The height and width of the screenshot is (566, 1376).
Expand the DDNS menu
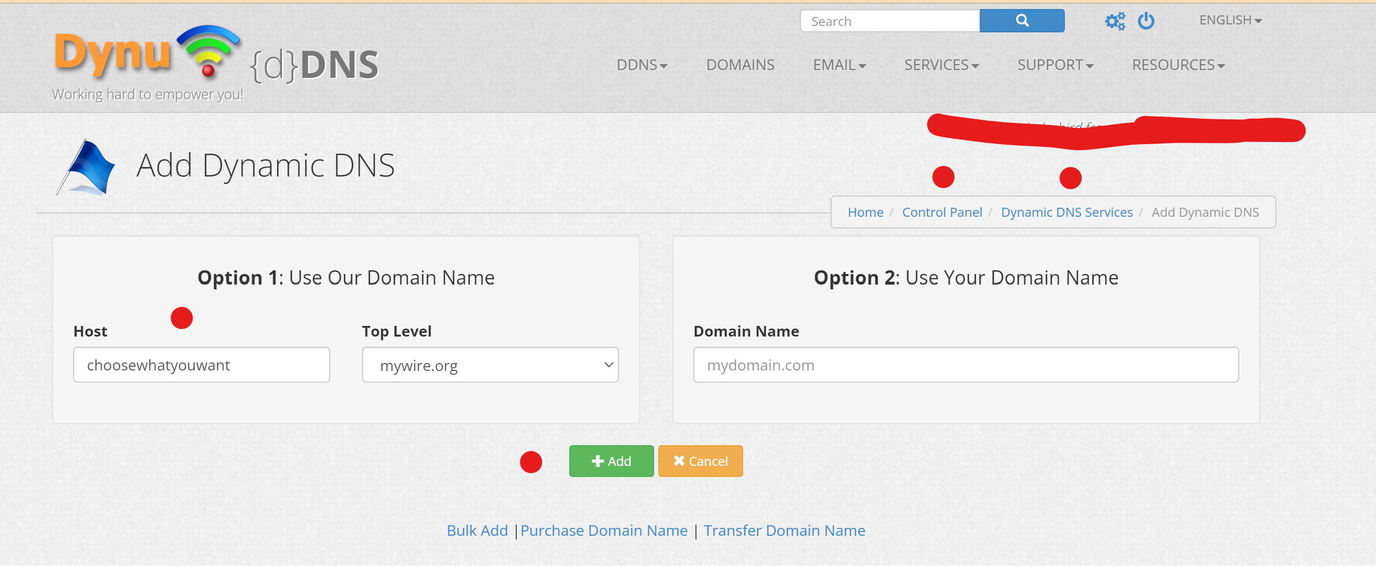pyautogui.click(x=641, y=65)
